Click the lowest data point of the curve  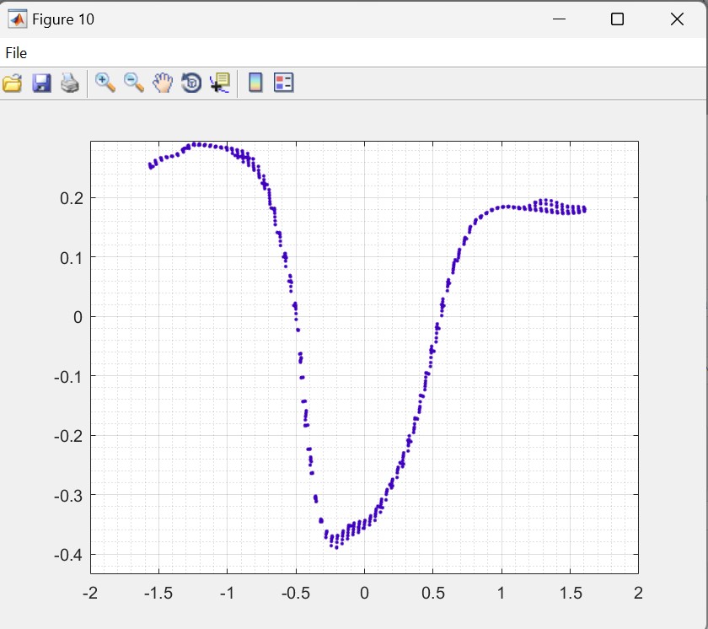point(336,547)
